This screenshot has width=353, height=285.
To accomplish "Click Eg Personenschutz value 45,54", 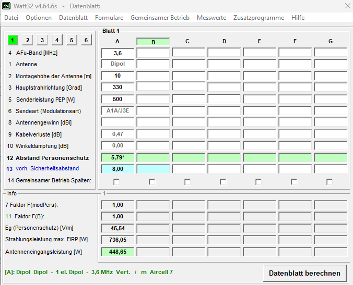I will point(117,228).
